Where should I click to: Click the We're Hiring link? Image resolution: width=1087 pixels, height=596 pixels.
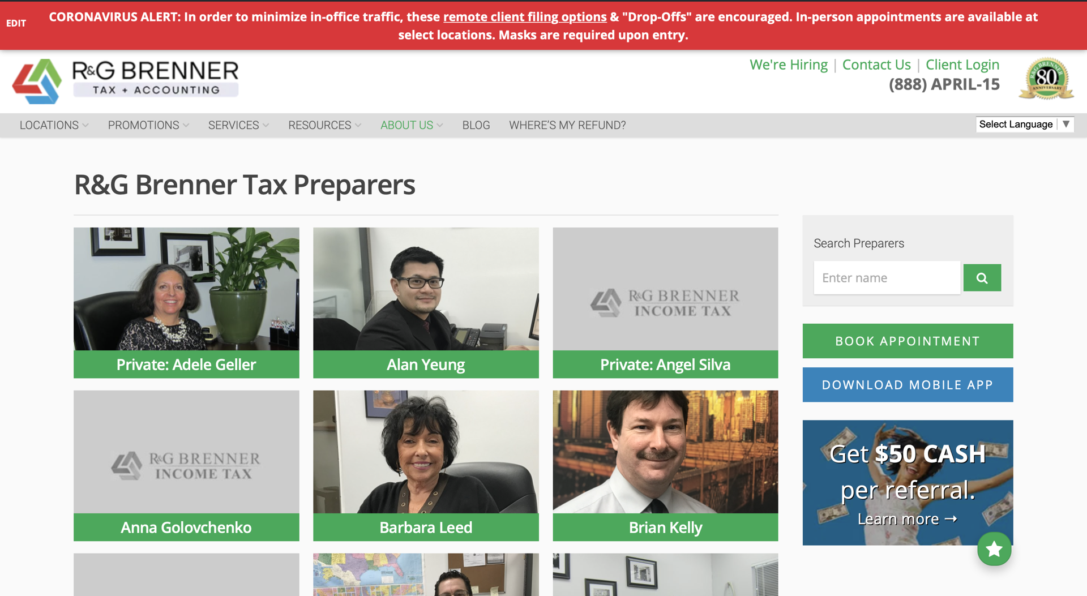coord(789,65)
